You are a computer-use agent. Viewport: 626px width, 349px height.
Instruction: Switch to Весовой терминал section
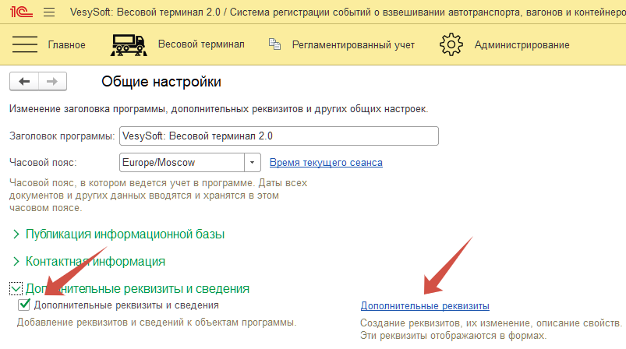pyautogui.click(x=201, y=44)
